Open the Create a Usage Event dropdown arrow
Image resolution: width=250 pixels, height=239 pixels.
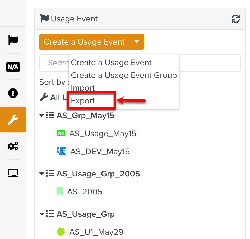[137, 42]
